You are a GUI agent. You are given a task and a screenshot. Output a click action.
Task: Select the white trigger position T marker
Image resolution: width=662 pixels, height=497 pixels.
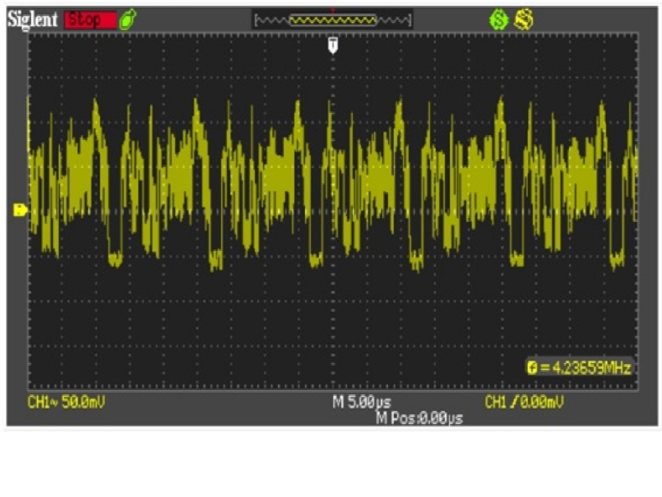point(333,44)
